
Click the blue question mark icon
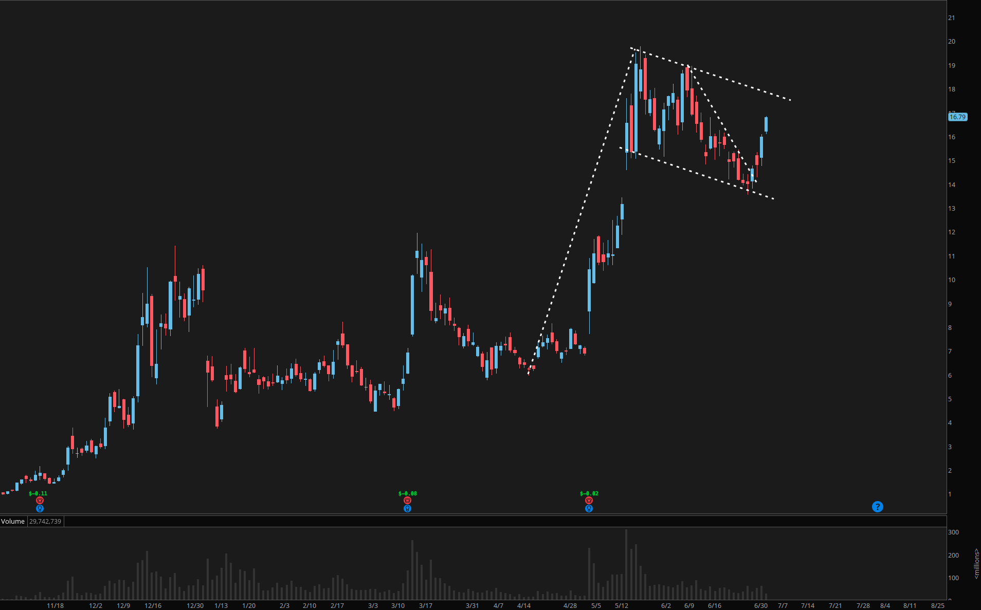[878, 507]
